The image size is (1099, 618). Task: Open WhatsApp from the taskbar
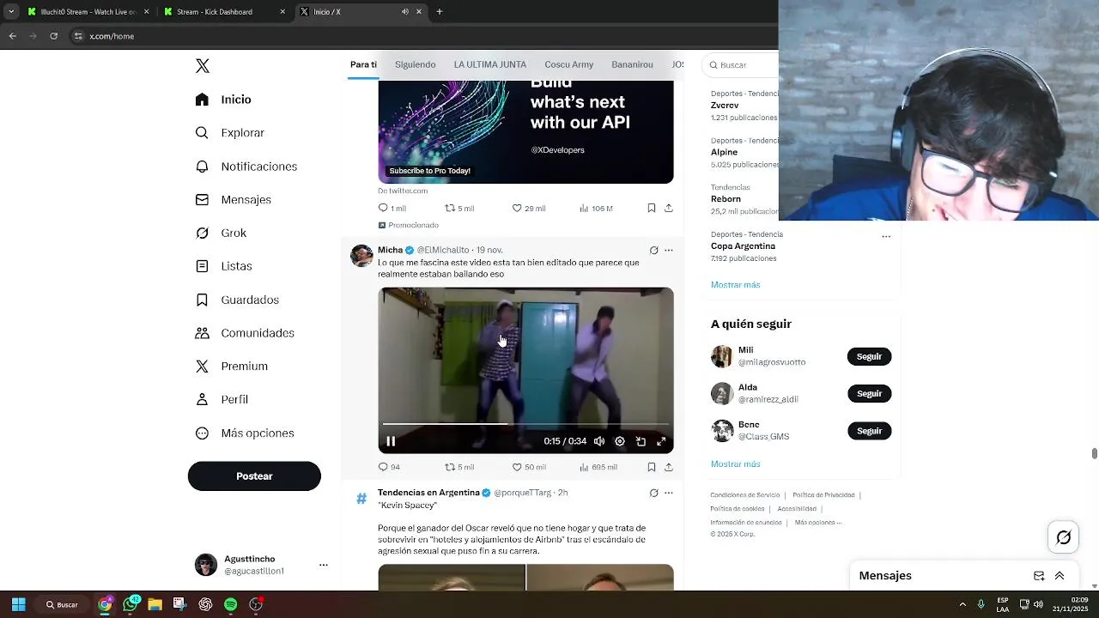(131, 604)
